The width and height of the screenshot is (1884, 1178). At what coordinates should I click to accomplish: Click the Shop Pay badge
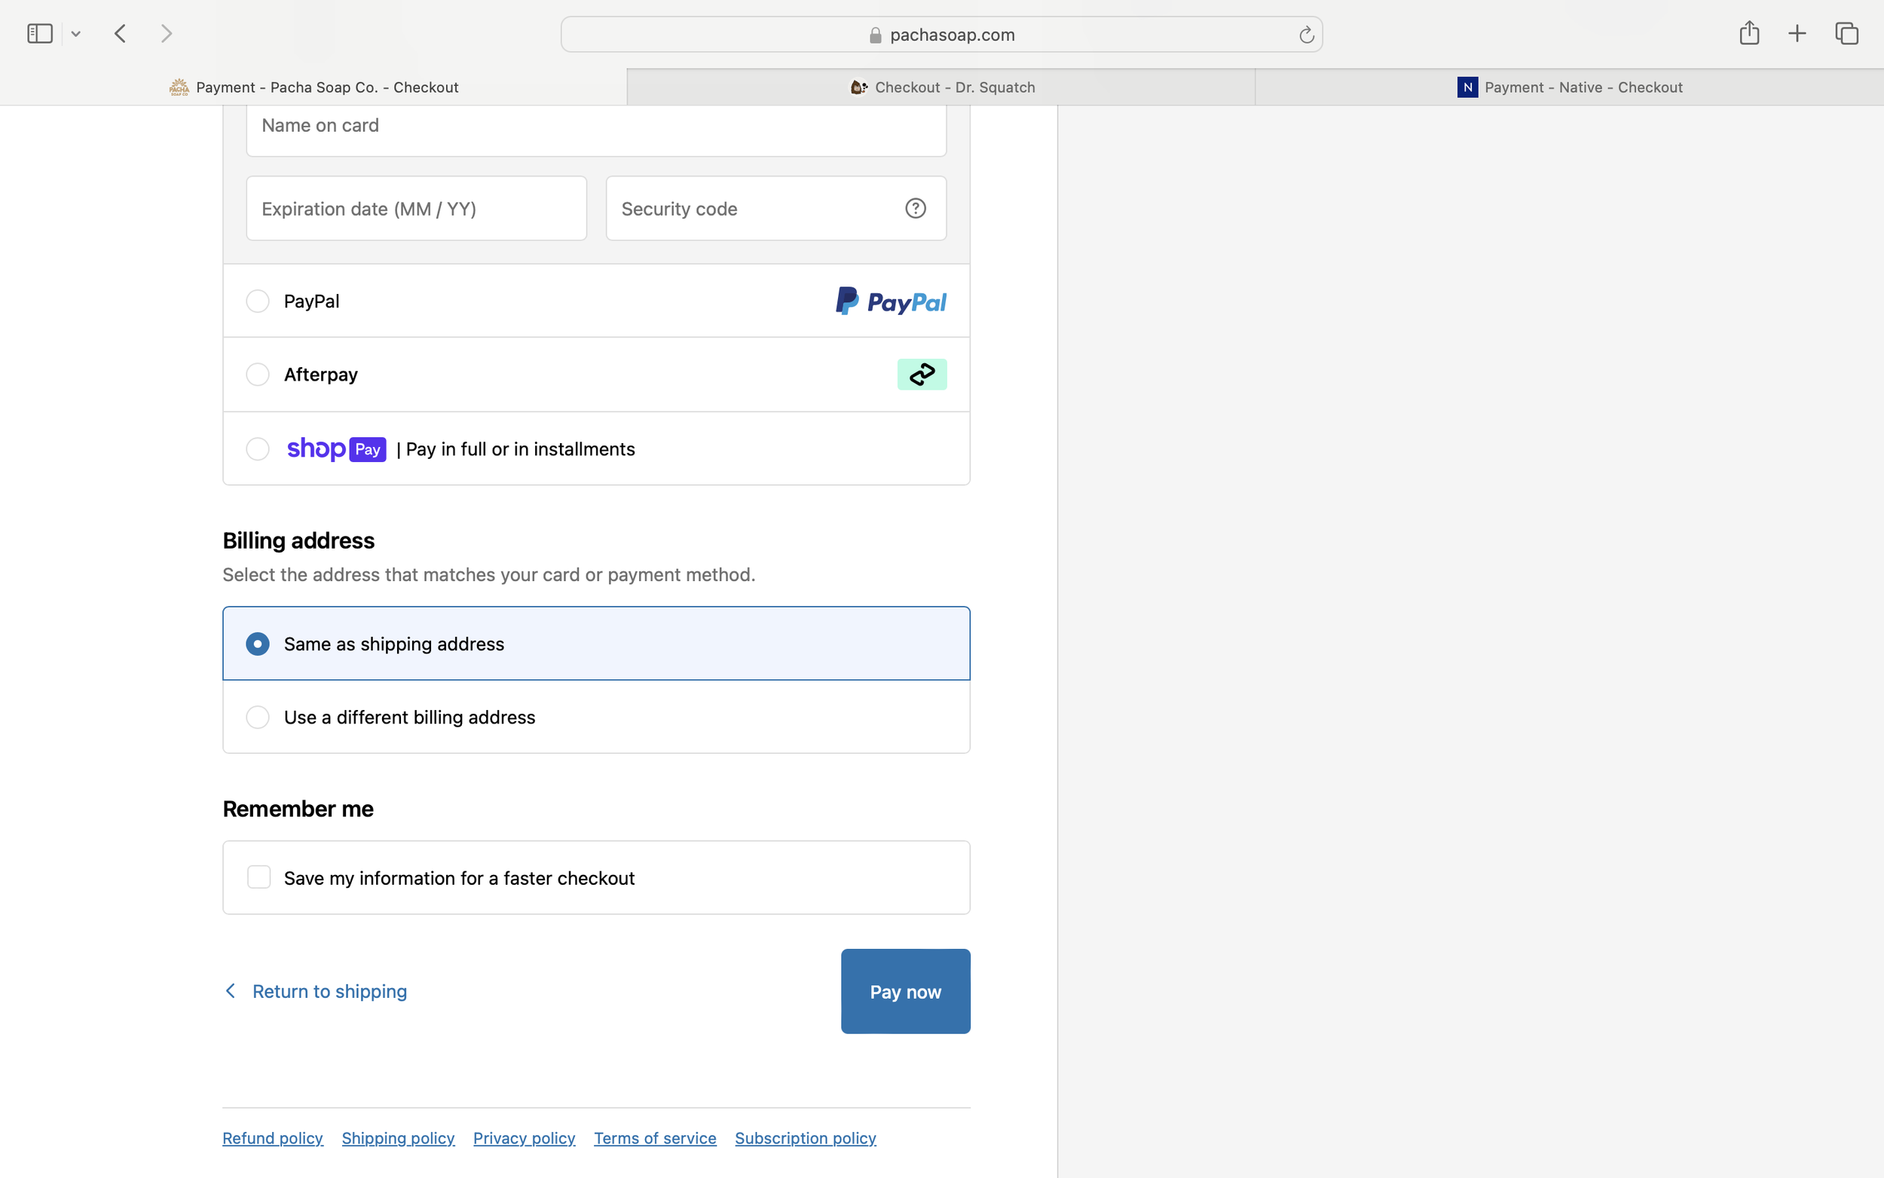point(336,448)
